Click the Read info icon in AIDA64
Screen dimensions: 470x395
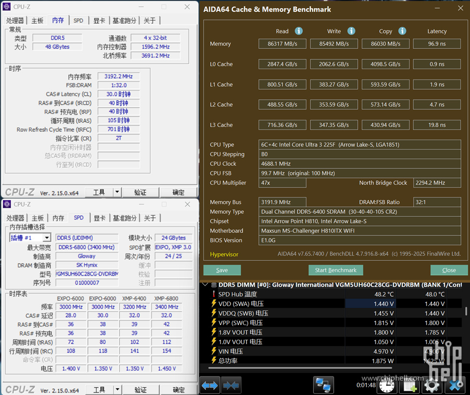point(298,31)
